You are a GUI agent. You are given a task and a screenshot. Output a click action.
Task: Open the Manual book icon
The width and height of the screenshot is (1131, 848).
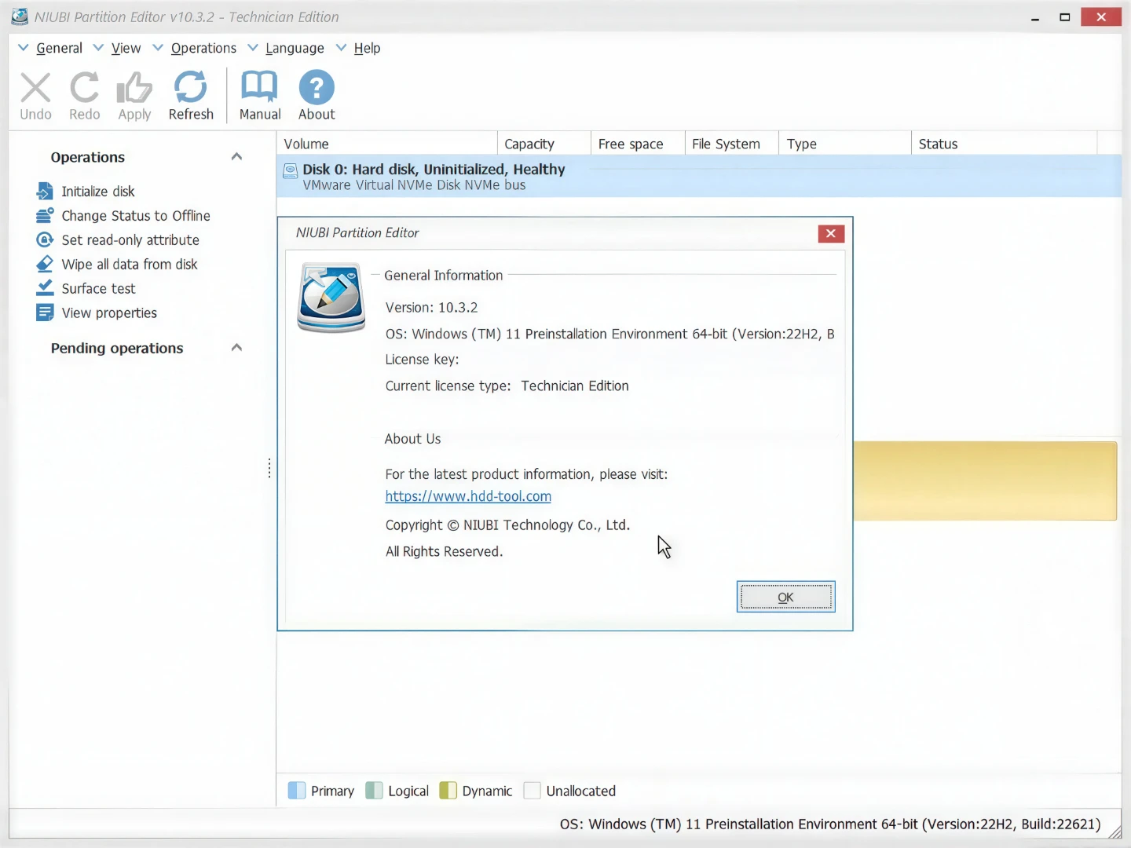pos(259,86)
